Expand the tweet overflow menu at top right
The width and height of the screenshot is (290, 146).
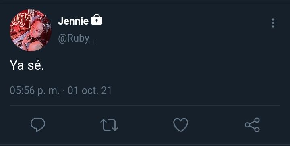coord(273,23)
